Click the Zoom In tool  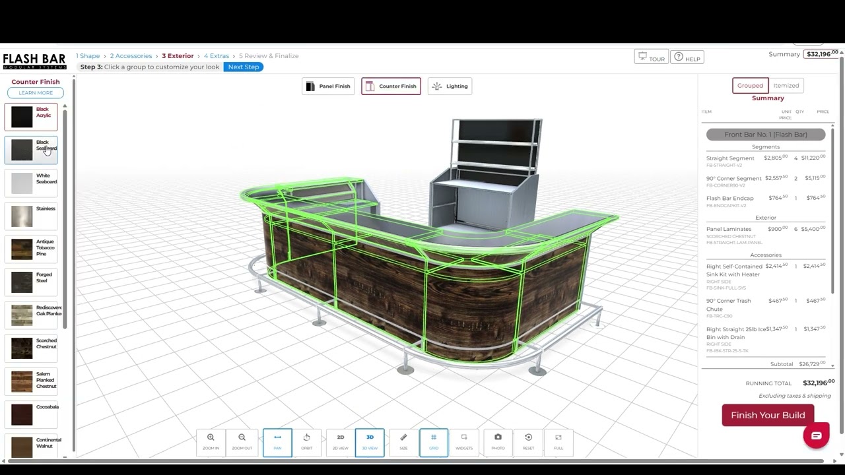point(211,442)
